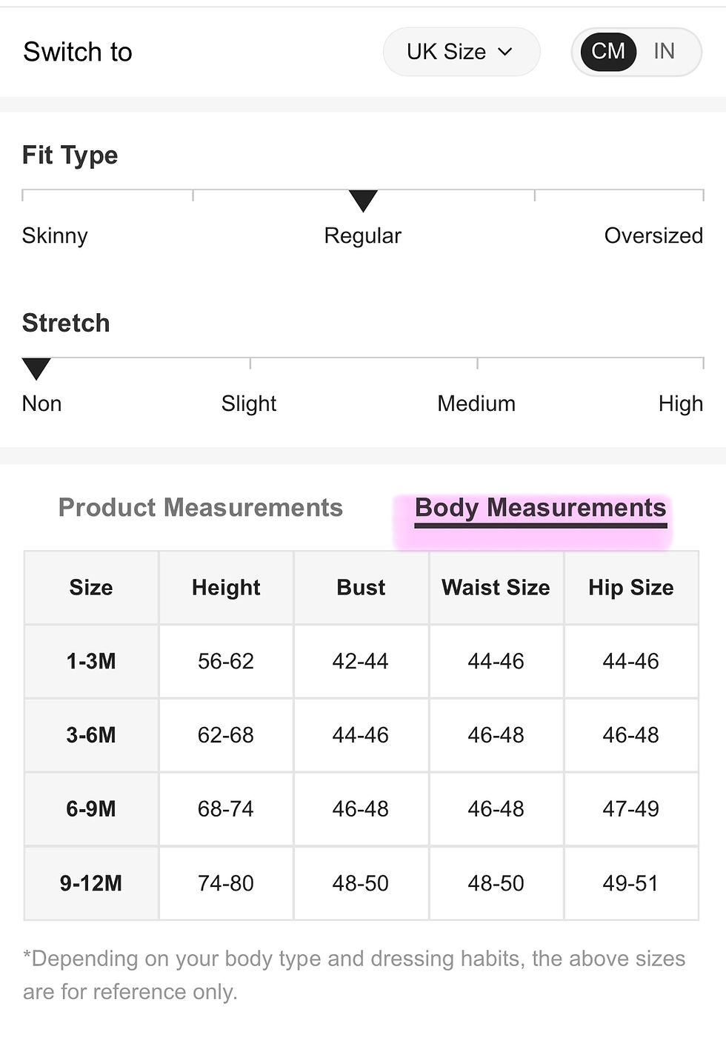
Task: Select the Body Measurements tab
Action: (540, 509)
